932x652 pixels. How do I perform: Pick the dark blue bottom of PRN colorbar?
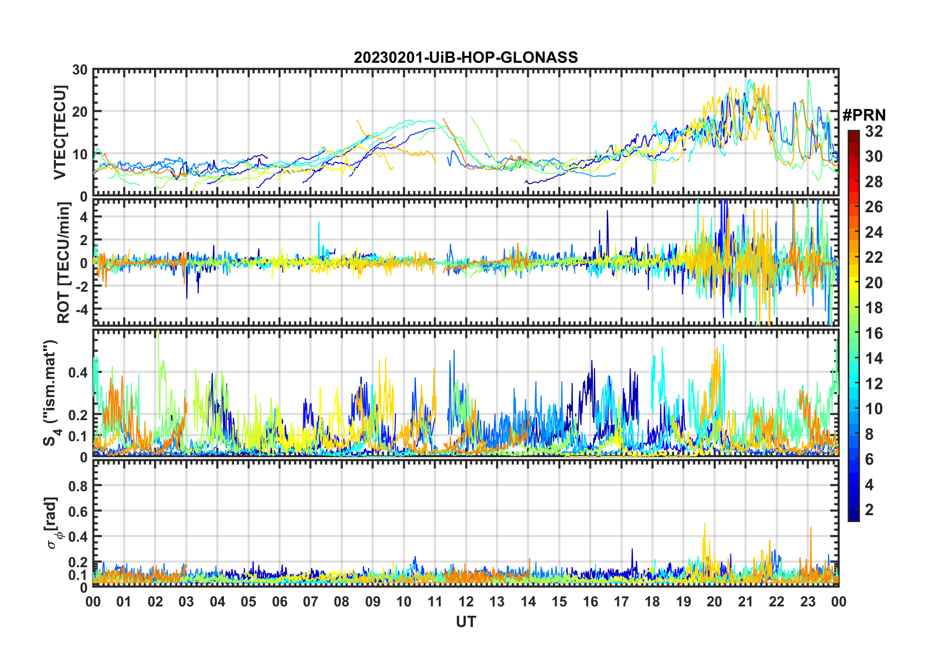[x=853, y=517]
